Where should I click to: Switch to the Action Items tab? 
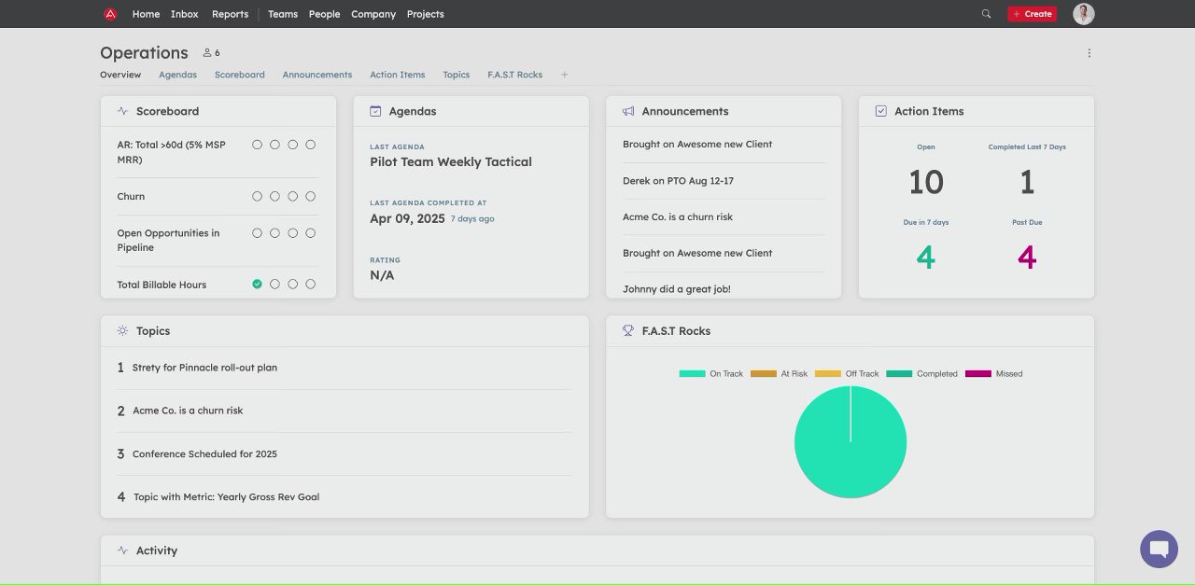click(398, 75)
